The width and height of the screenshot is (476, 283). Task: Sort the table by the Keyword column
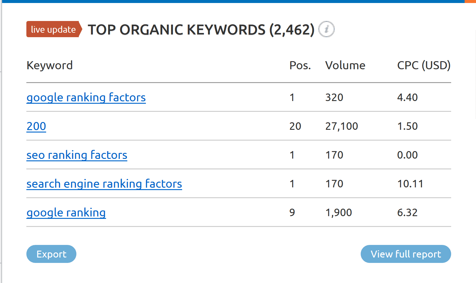point(49,65)
